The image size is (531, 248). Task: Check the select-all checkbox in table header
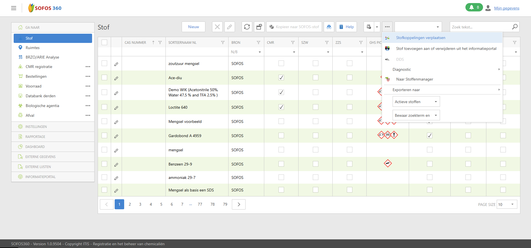(x=104, y=42)
